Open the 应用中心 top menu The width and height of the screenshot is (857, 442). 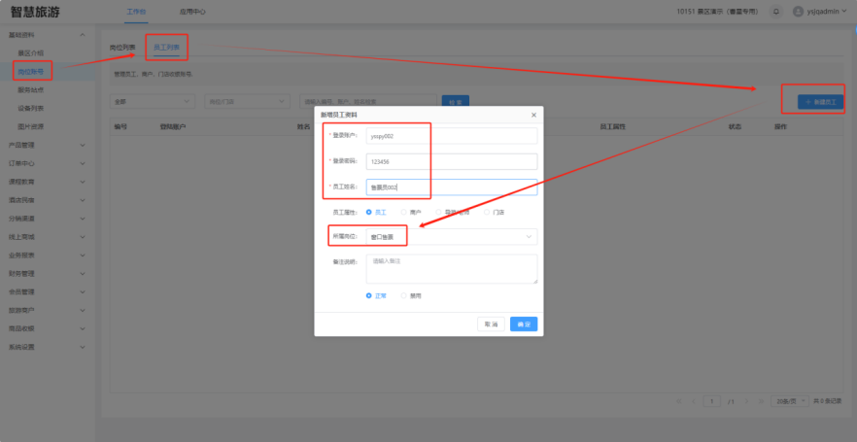(192, 12)
